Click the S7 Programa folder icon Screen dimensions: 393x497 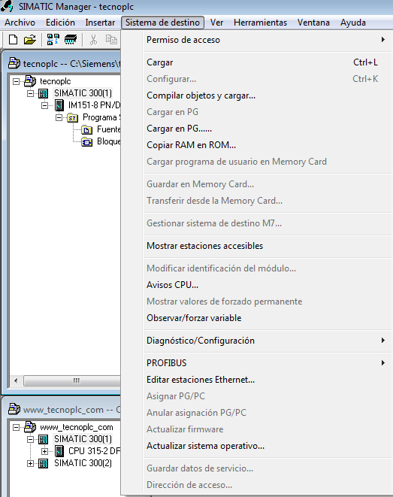(x=73, y=118)
